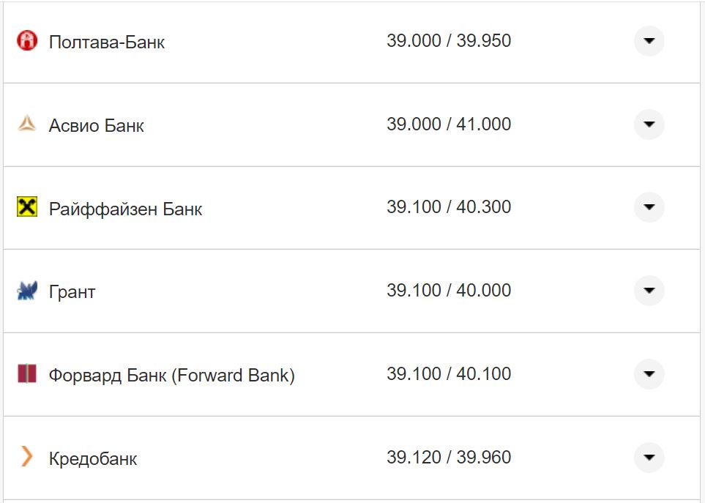Screen dimensions: 705x503
Task: Open the Полтава-Банк bank name link
Action: (x=107, y=42)
